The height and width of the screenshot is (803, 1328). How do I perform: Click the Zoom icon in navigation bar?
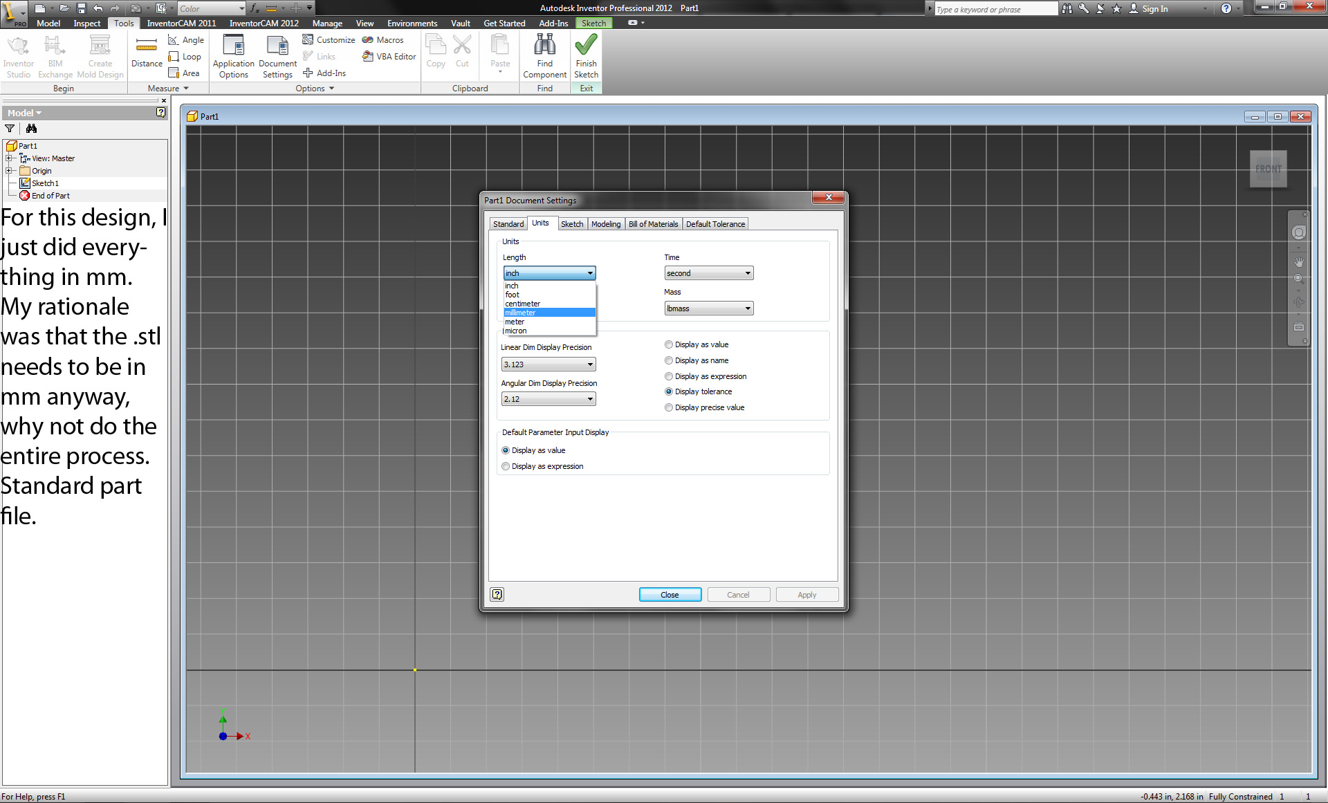(x=1299, y=279)
